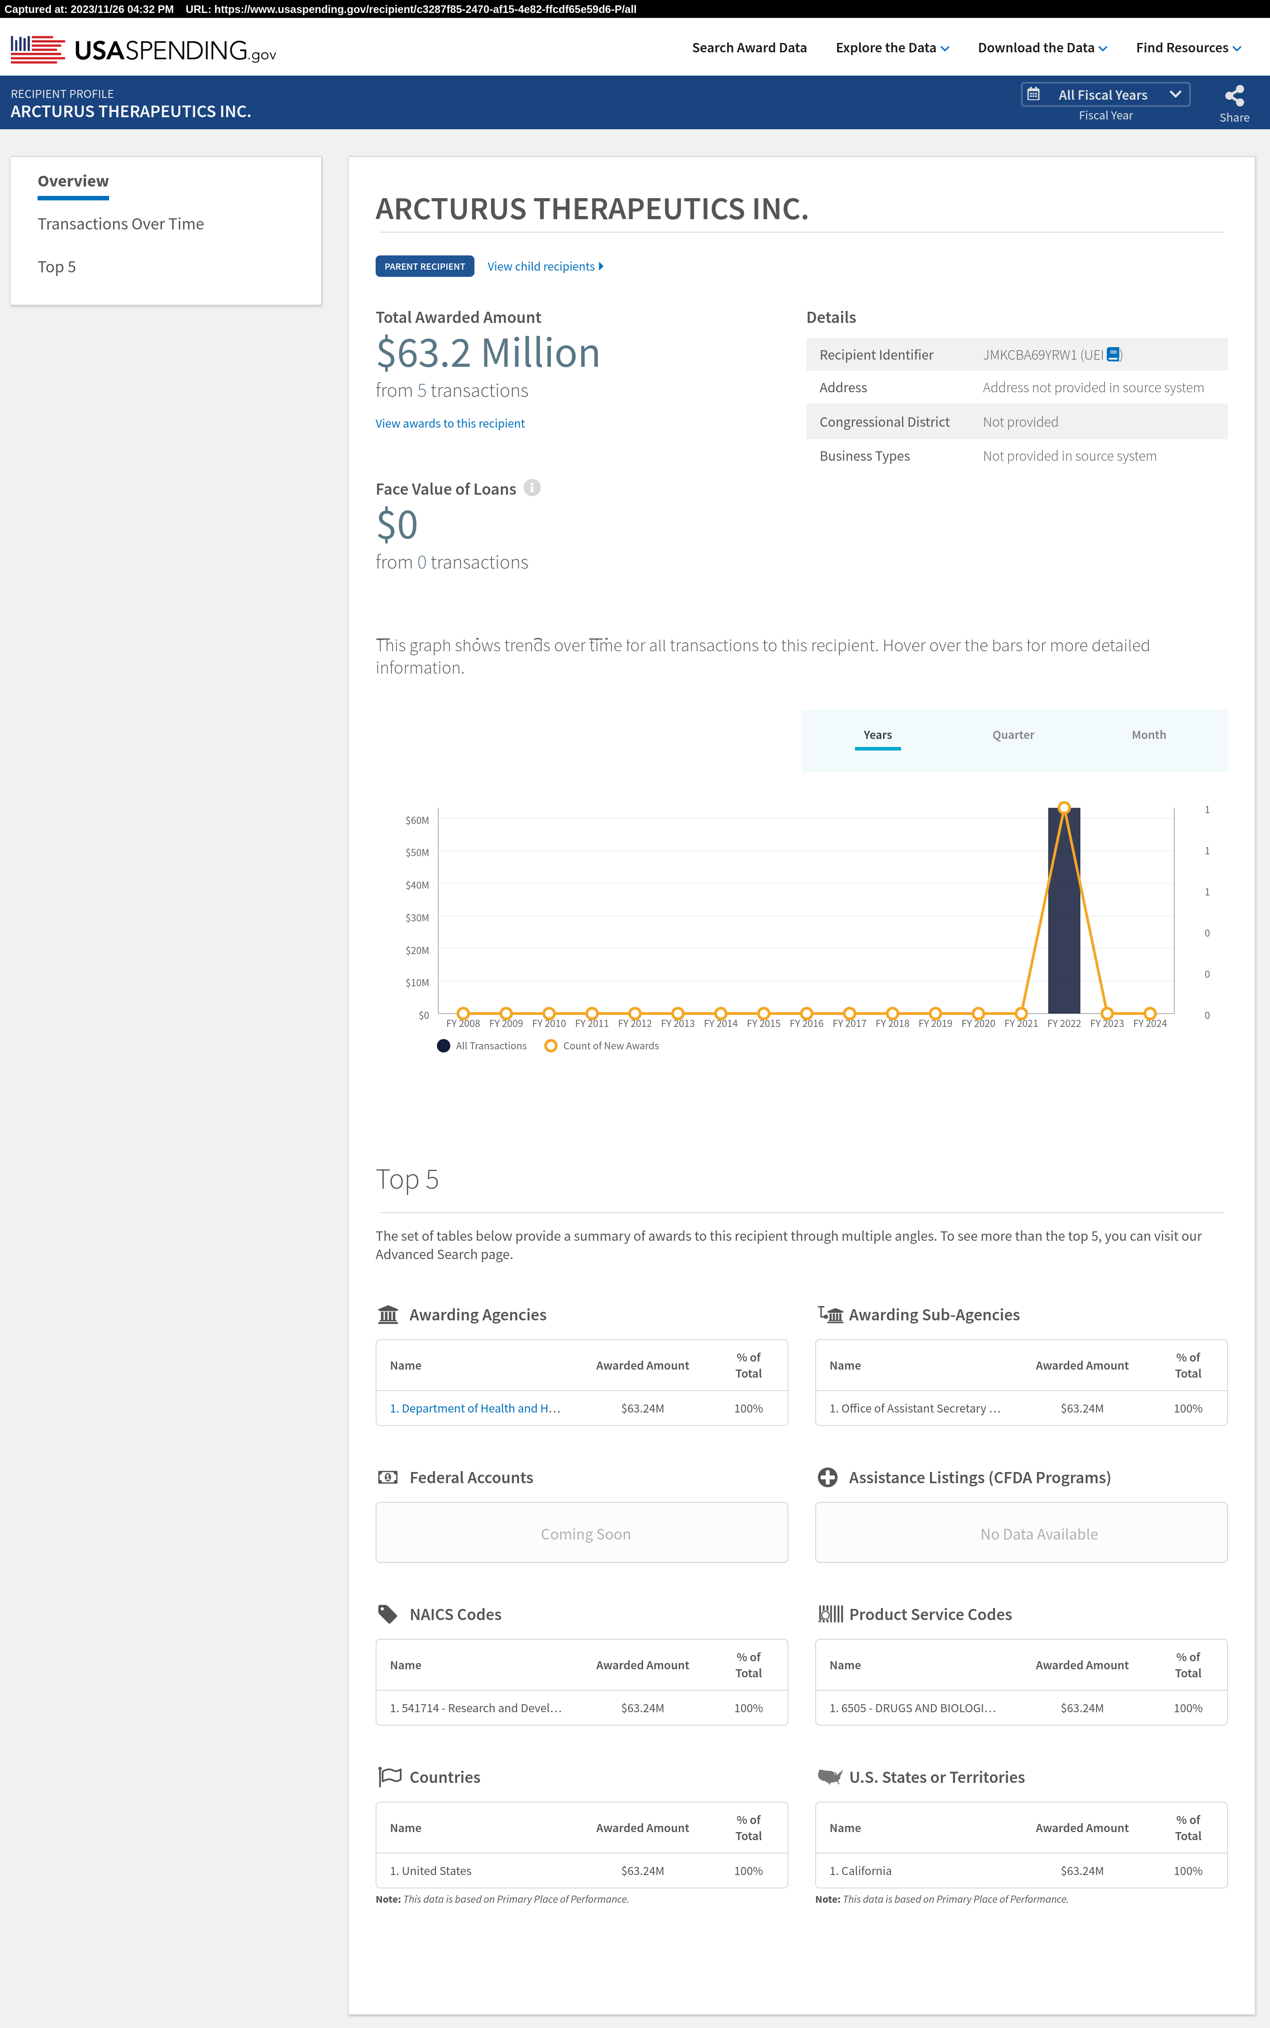Click Name header in NAICS Codes table
This screenshot has height=2028, width=1270.
coord(406,1665)
